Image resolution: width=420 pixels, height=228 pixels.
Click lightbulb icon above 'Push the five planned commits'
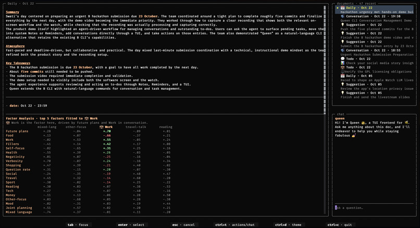[x=342, y=25]
